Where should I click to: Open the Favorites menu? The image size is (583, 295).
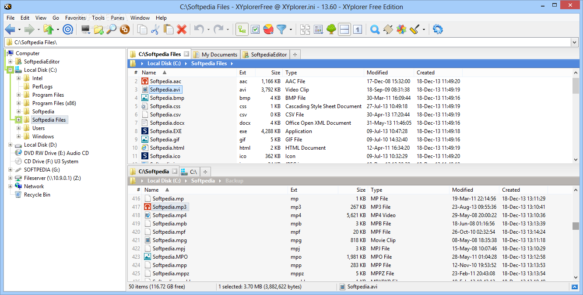point(75,18)
